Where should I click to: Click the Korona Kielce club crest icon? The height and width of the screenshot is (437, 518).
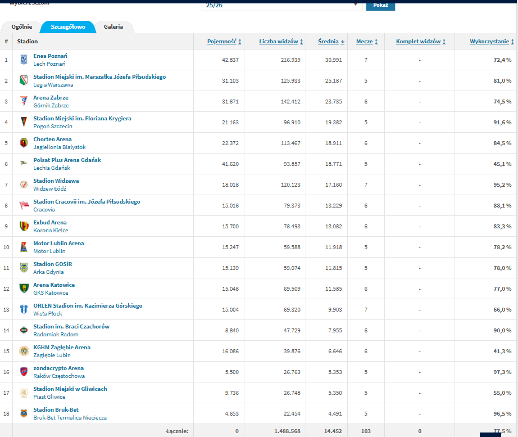tap(24, 226)
